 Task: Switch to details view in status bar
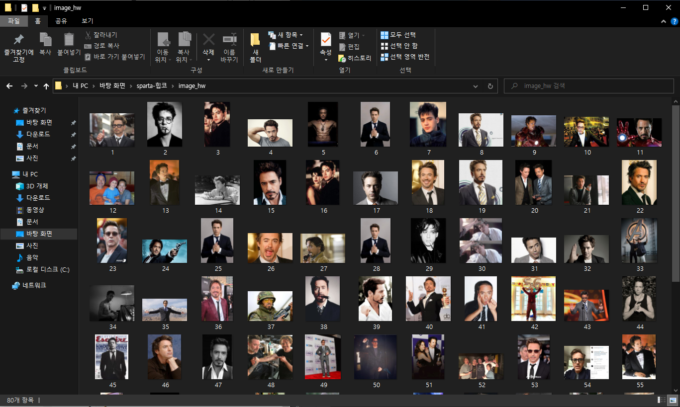point(662,400)
